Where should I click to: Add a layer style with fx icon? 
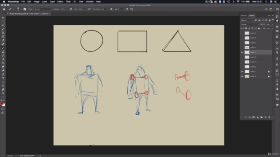click(250, 117)
